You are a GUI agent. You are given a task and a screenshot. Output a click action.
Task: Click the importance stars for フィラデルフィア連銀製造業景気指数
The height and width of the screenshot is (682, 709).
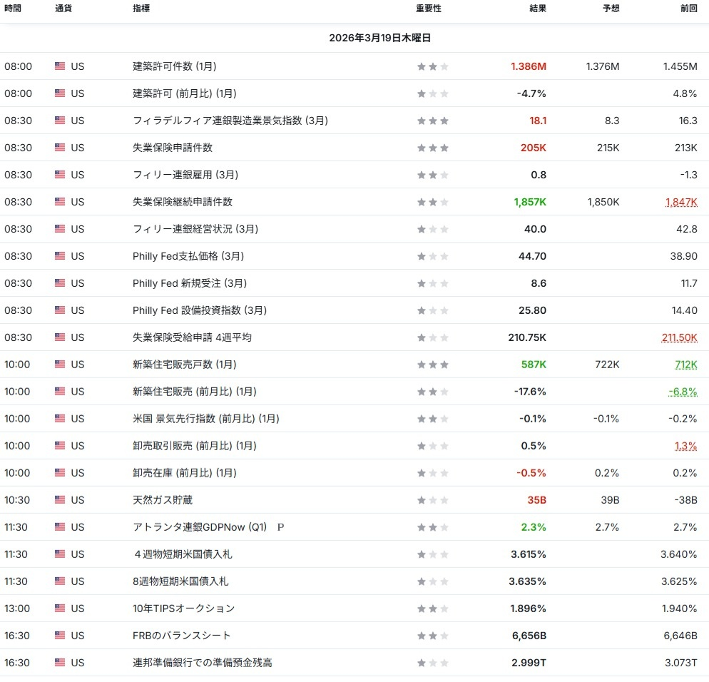(433, 121)
